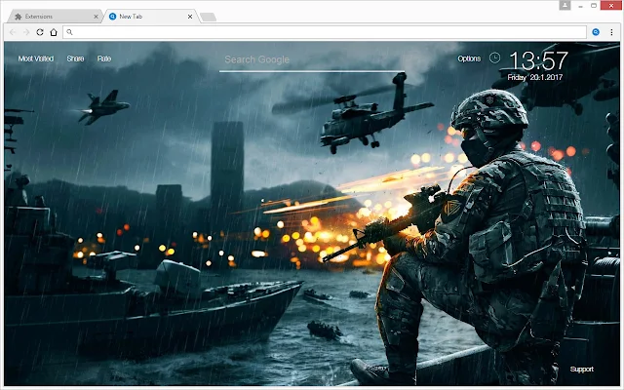Go back one page
The image size is (624, 390).
pos(13,32)
